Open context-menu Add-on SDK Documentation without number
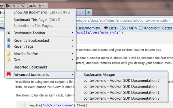 coord(121,86)
